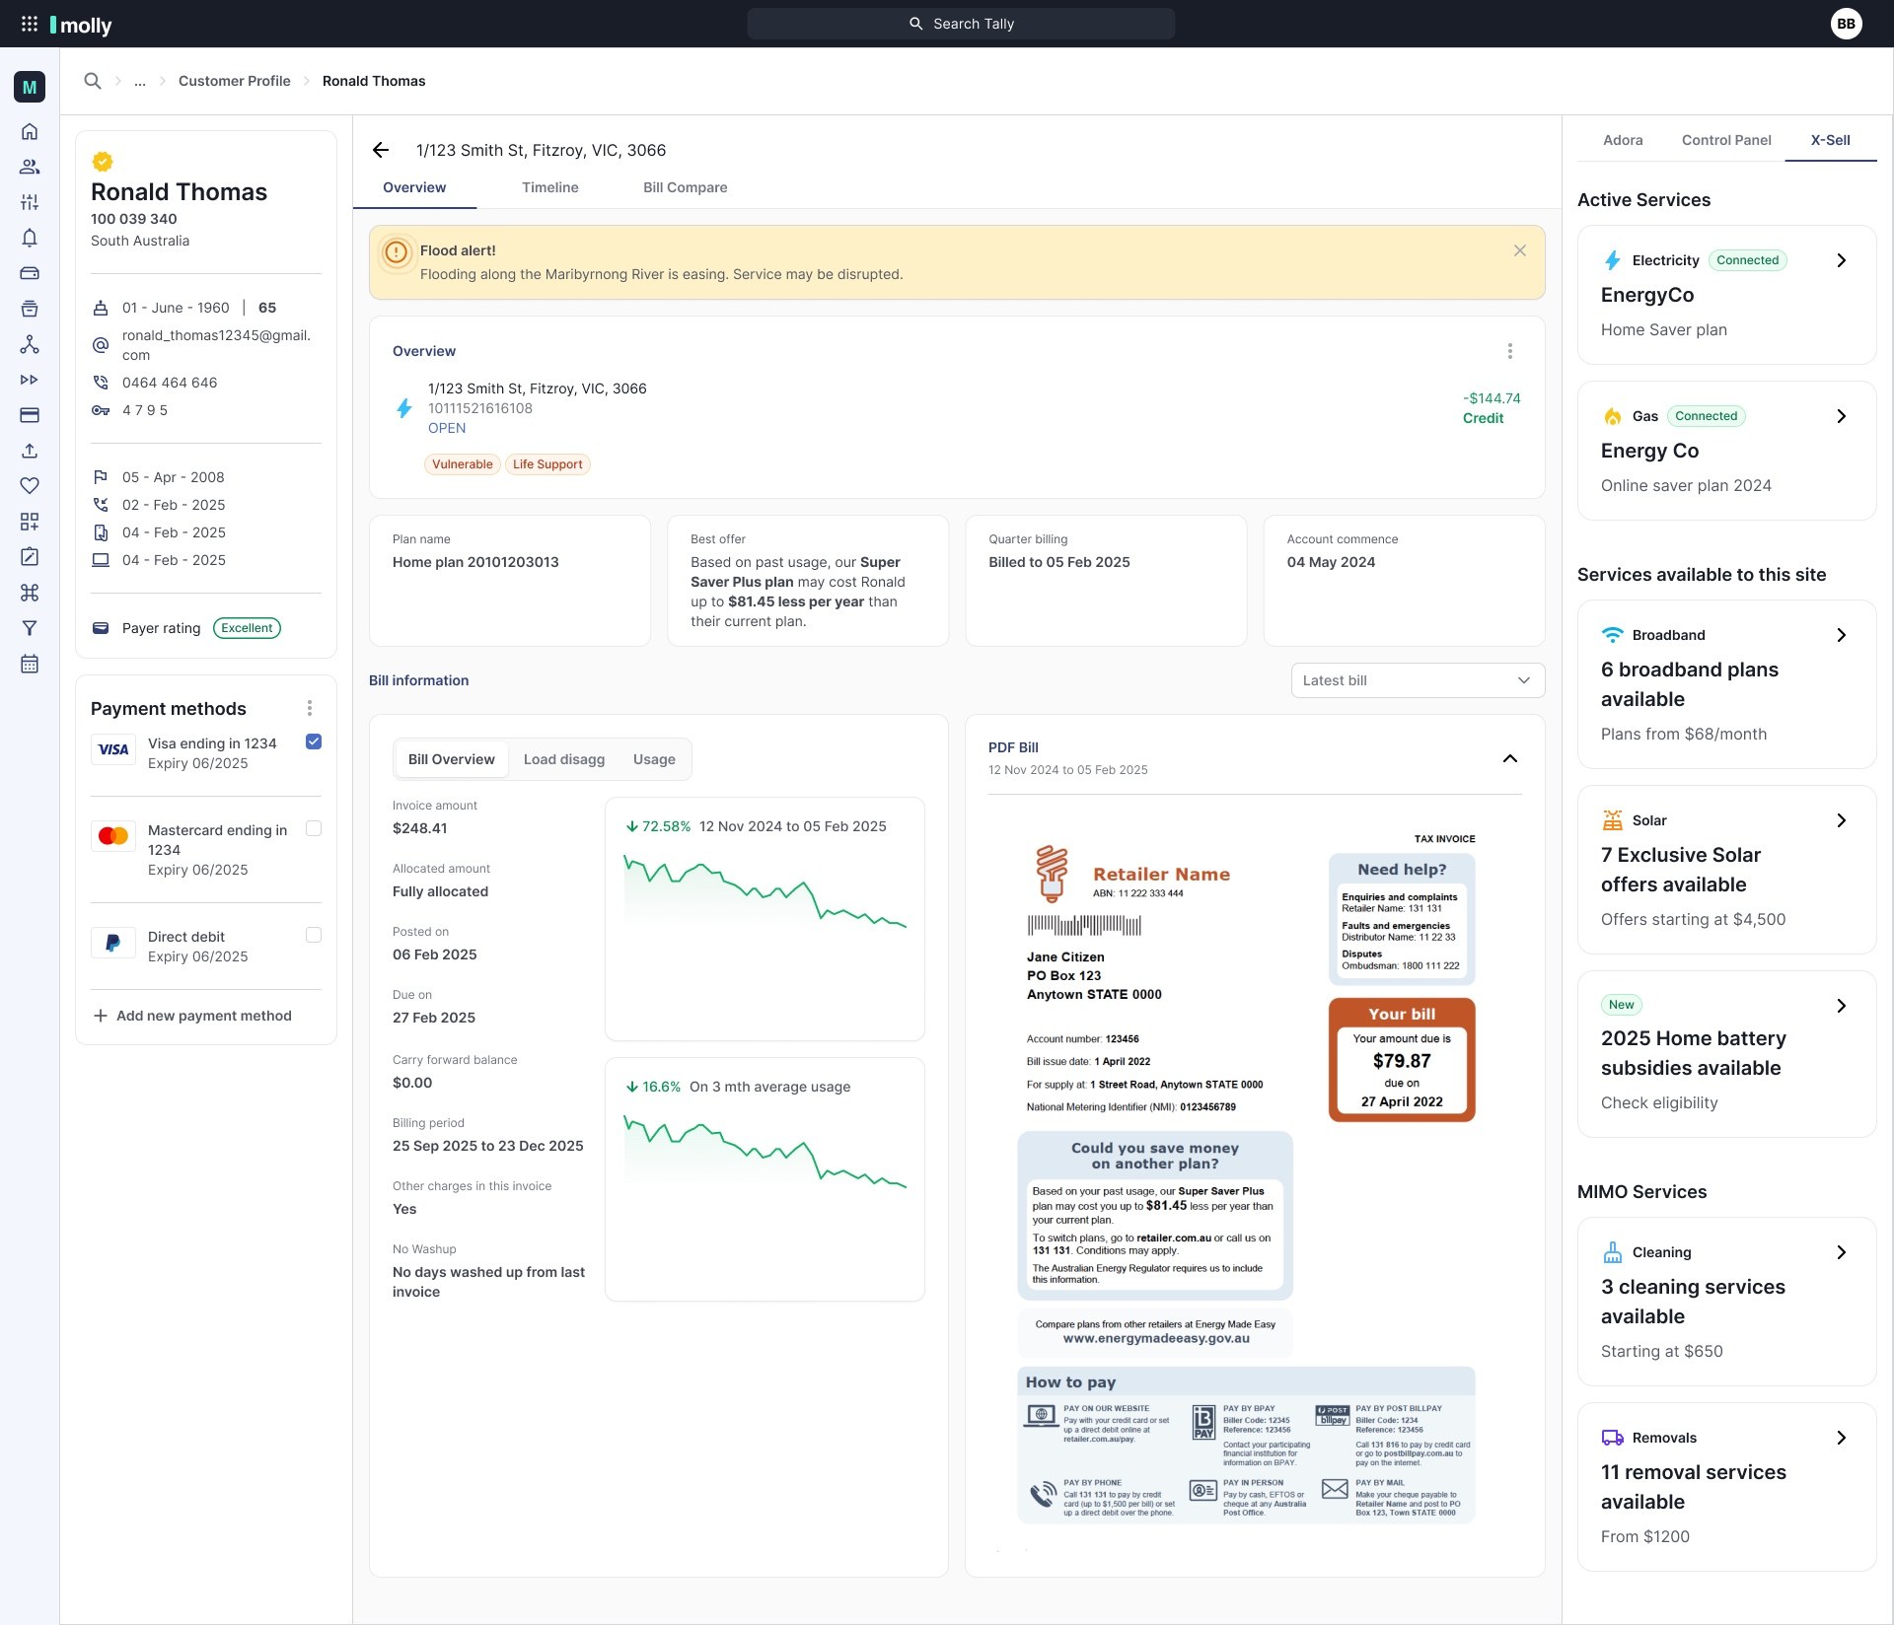Click the filter funnel icon in sidebar

point(30,628)
